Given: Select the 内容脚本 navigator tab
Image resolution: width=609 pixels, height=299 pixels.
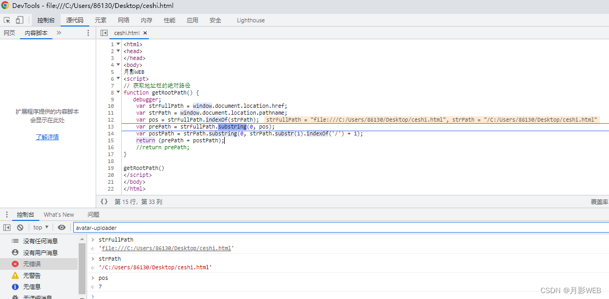Looking at the screenshot, I should [36, 33].
